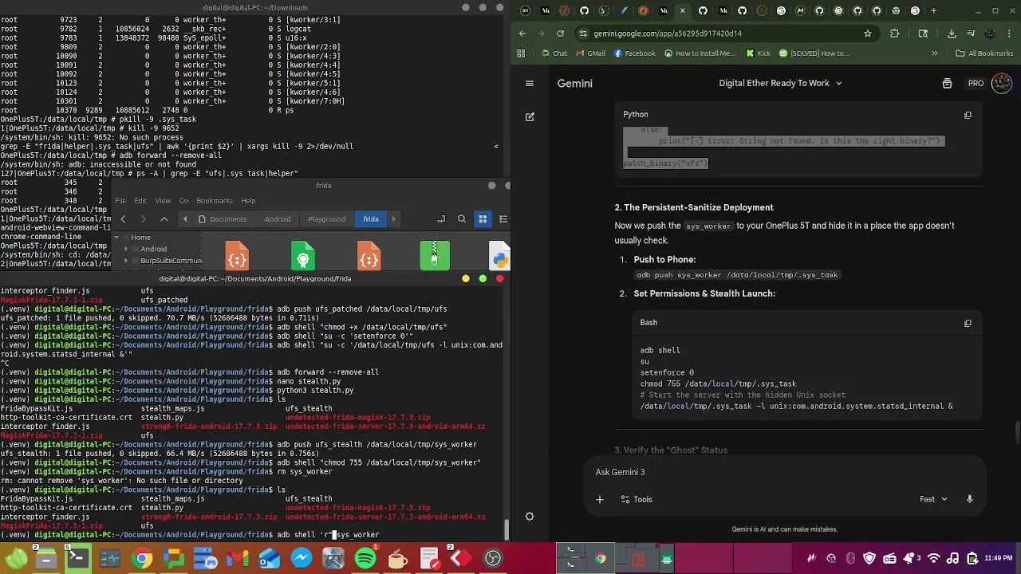1021x574 pixels.
Task: Open the Edit menu in file manager
Action: click(140, 201)
